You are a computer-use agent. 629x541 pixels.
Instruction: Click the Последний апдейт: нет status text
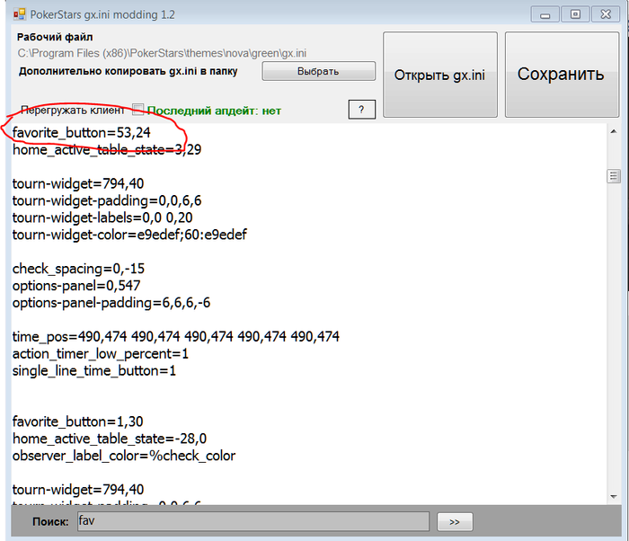(x=214, y=111)
